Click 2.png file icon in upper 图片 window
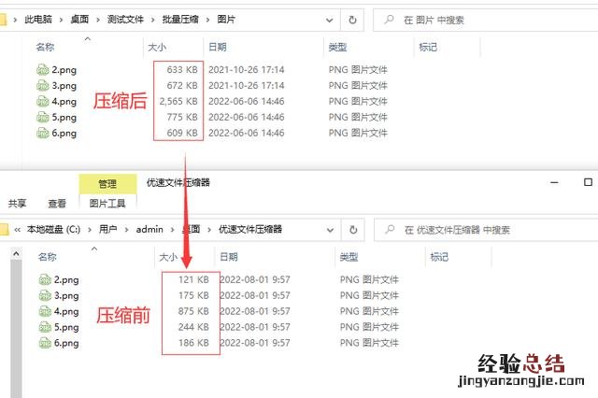Image resolution: width=598 pixels, height=398 pixels. pyautogui.click(x=42, y=70)
